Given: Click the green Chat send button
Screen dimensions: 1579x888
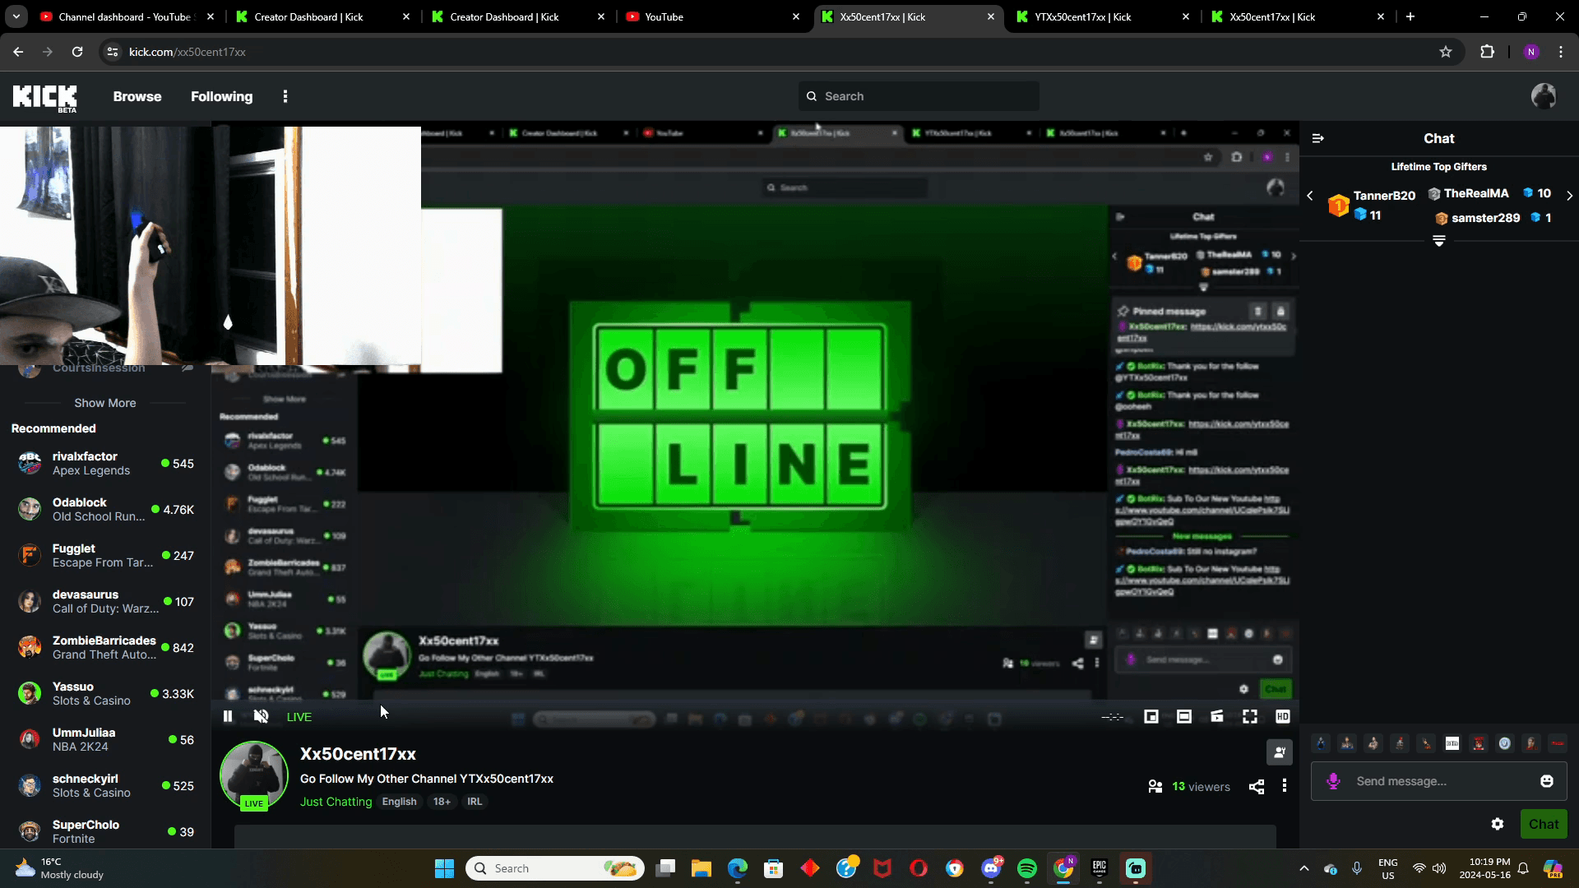Looking at the screenshot, I should click(1544, 824).
